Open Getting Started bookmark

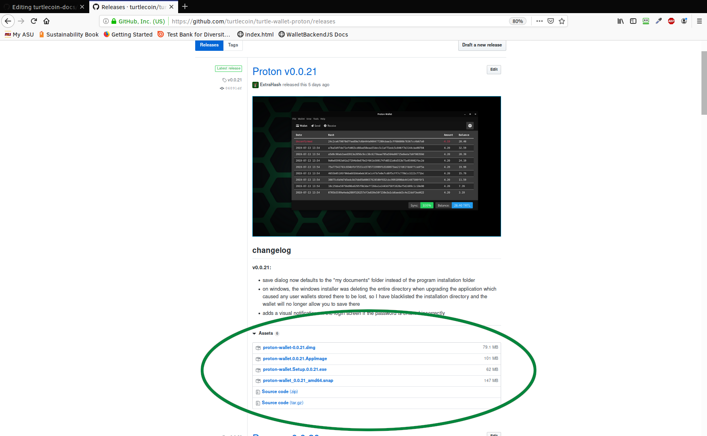tap(128, 35)
